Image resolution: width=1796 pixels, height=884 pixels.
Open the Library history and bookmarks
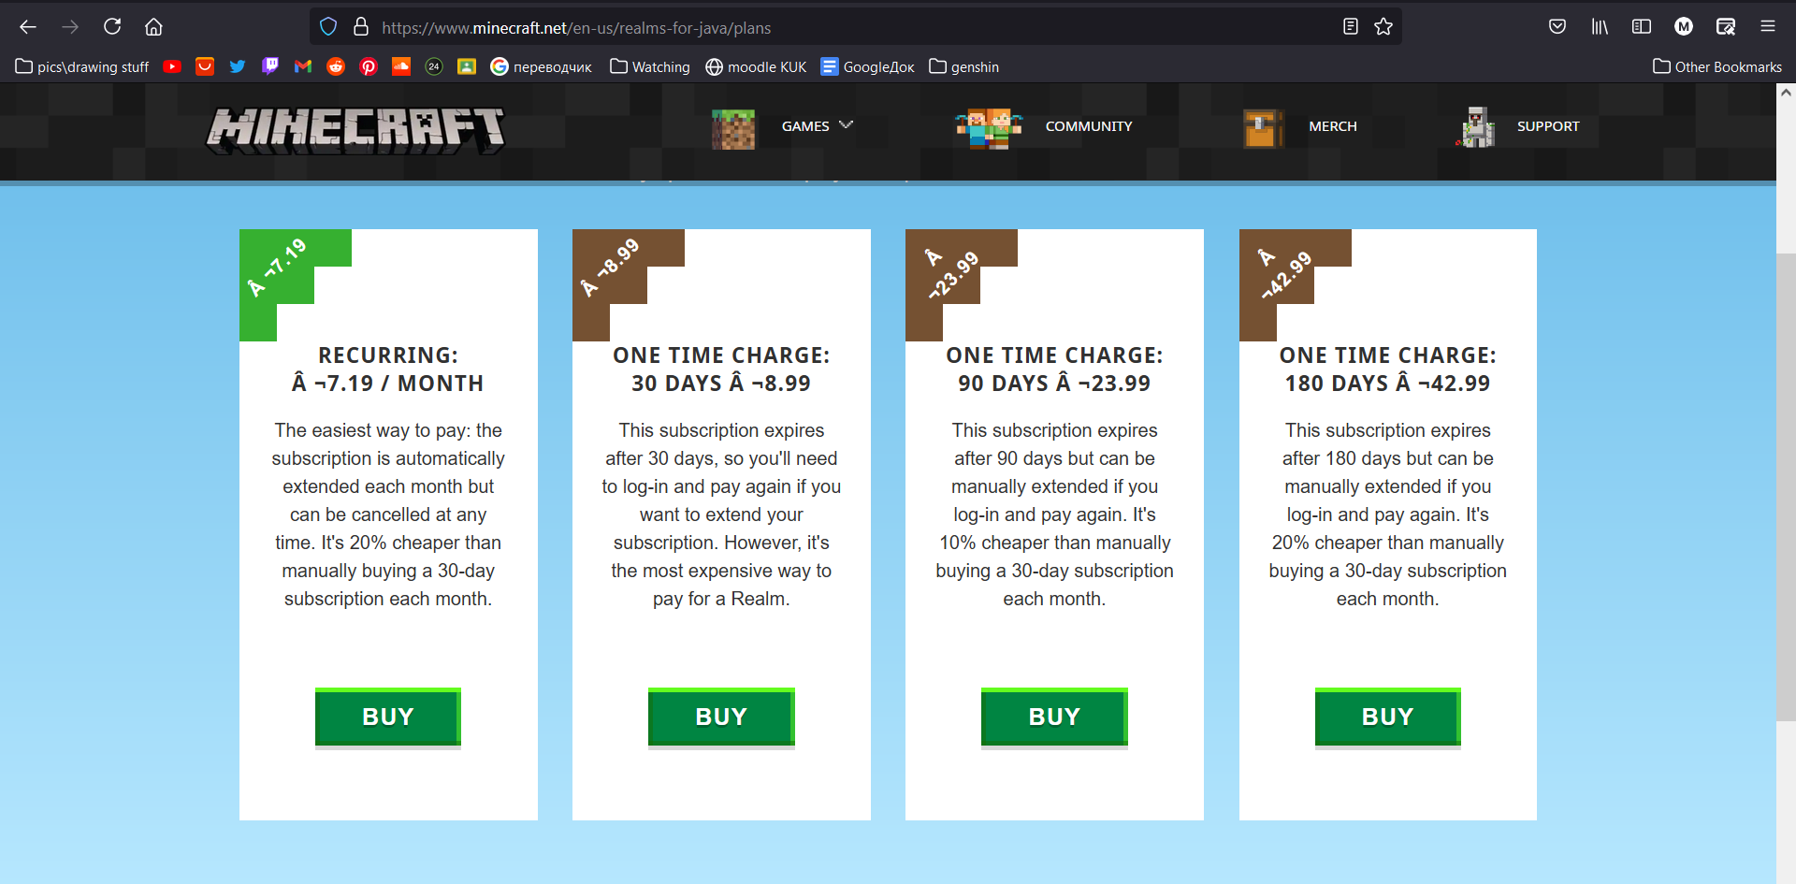click(1600, 27)
